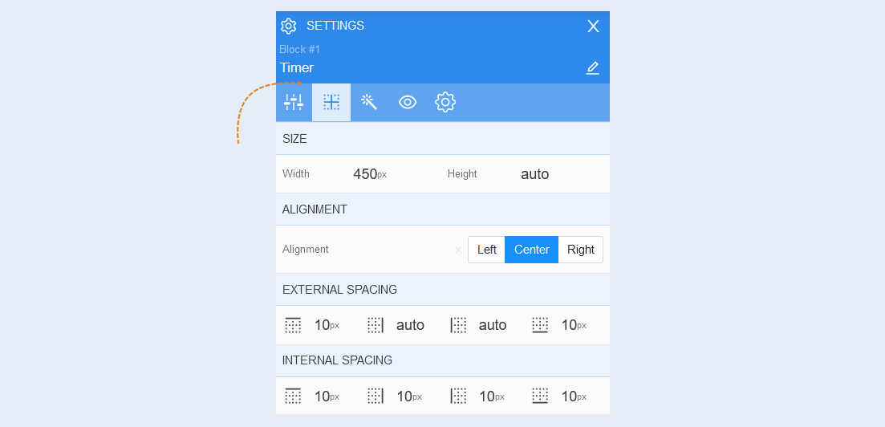Screen dimensions: 885x427
Task: Clear the alignment with the small x
Action: (x=458, y=250)
